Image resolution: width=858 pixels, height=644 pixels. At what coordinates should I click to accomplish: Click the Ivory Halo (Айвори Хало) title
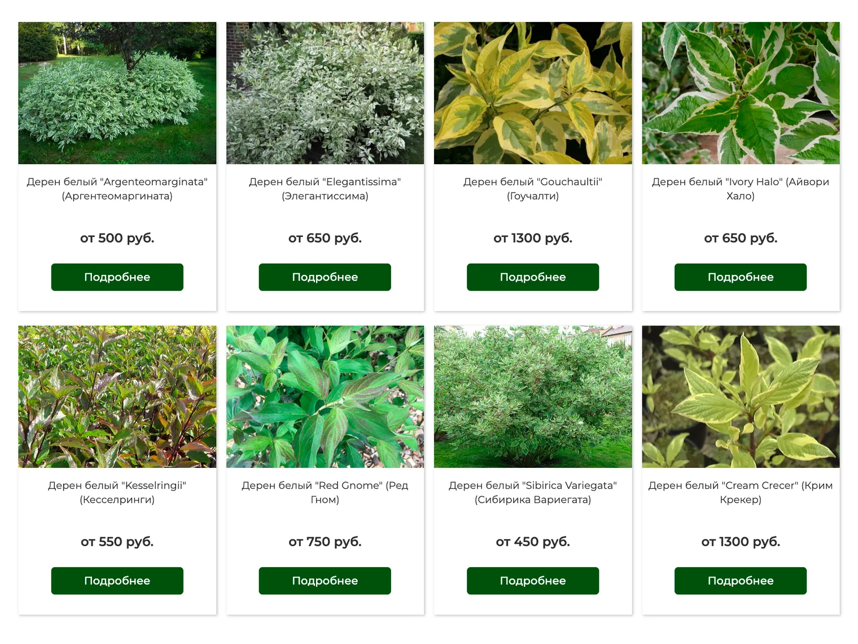741,189
